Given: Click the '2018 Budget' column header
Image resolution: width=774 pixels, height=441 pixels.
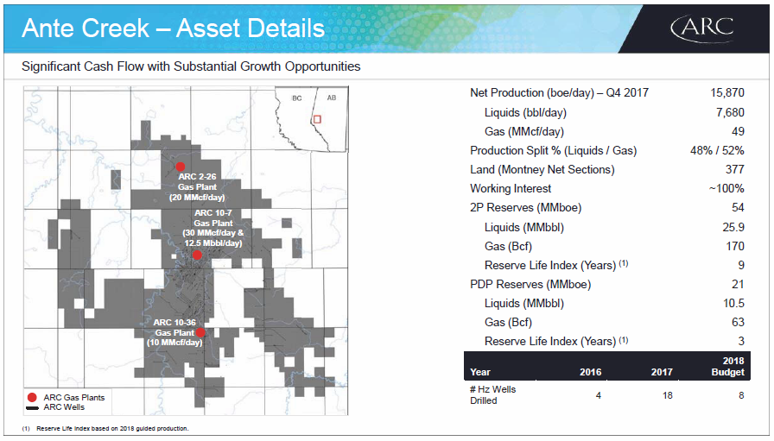Looking at the screenshot, I should 728,367.
